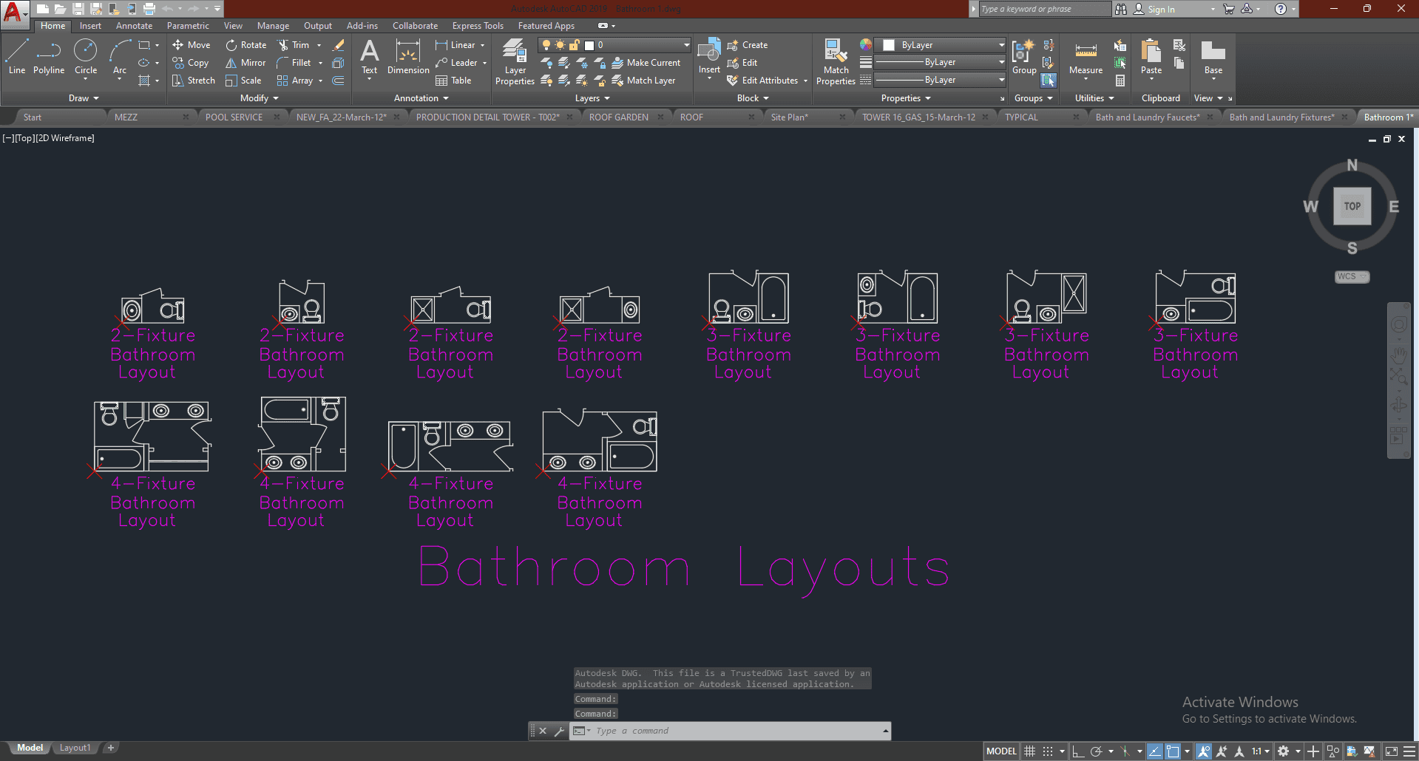Open the Site Plan drawing tab
Image resolution: width=1419 pixels, height=761 pixels.
(x=789, y=117)
